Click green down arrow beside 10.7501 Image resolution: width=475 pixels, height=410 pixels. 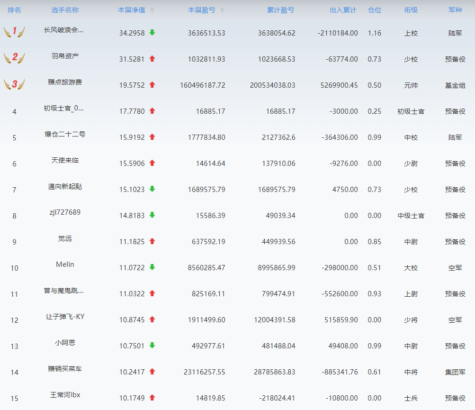152,346
